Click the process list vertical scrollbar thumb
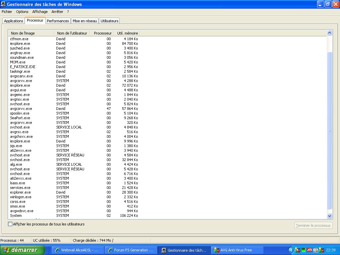The image size is (340, 255). tap(329, 130)
